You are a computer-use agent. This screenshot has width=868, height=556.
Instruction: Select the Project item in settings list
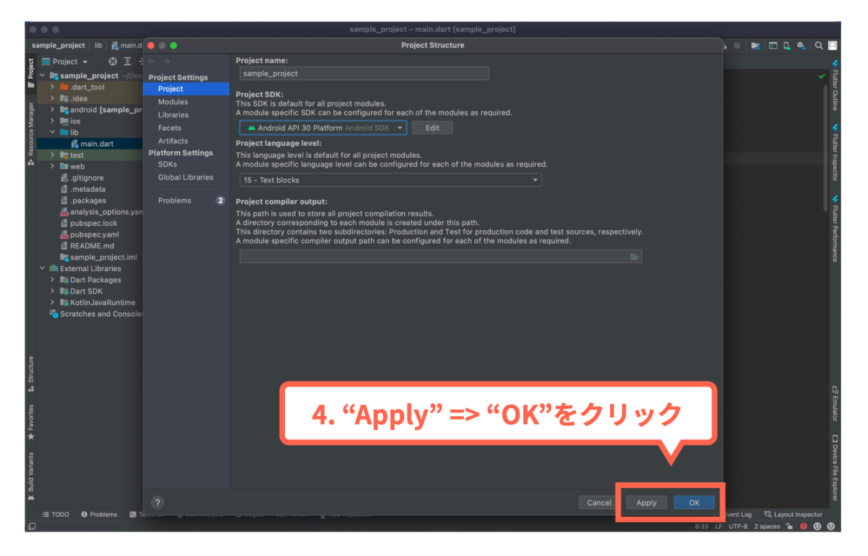tap(186, 89)
